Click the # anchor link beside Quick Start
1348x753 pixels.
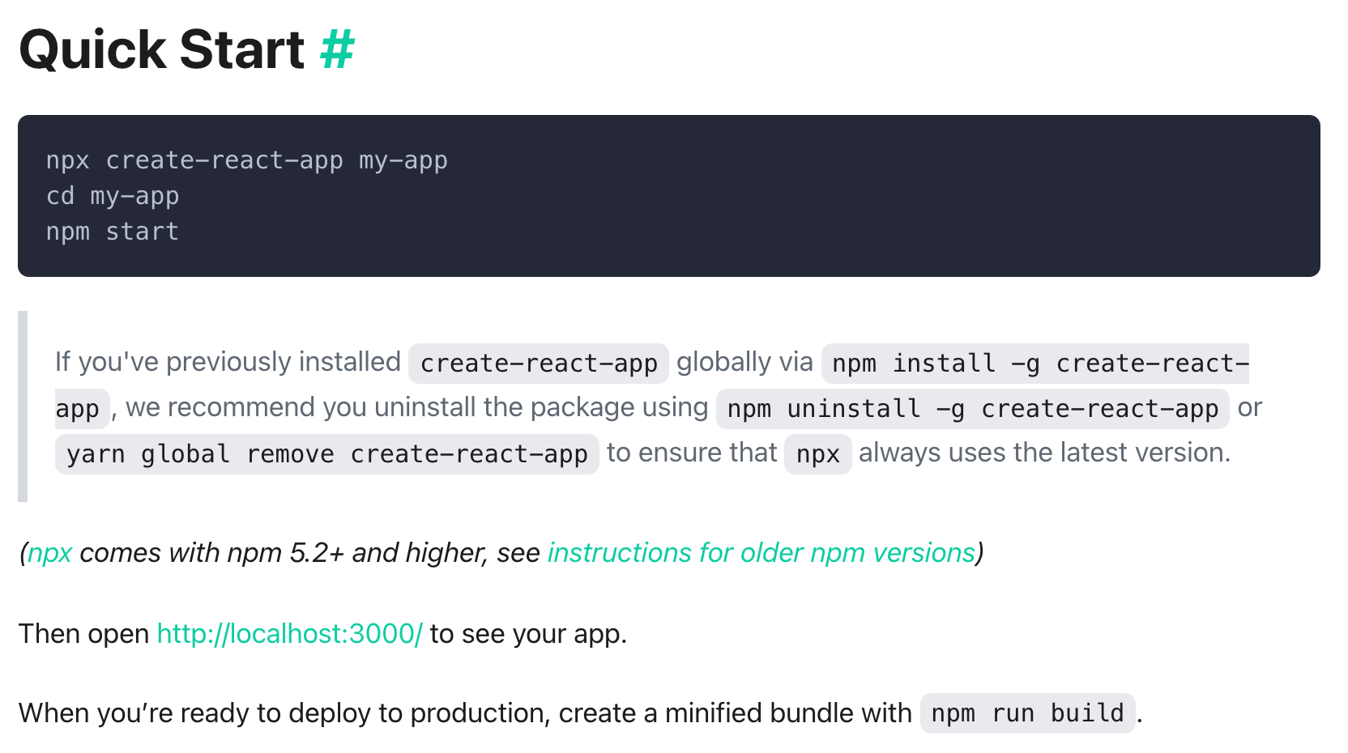(337, 50)
